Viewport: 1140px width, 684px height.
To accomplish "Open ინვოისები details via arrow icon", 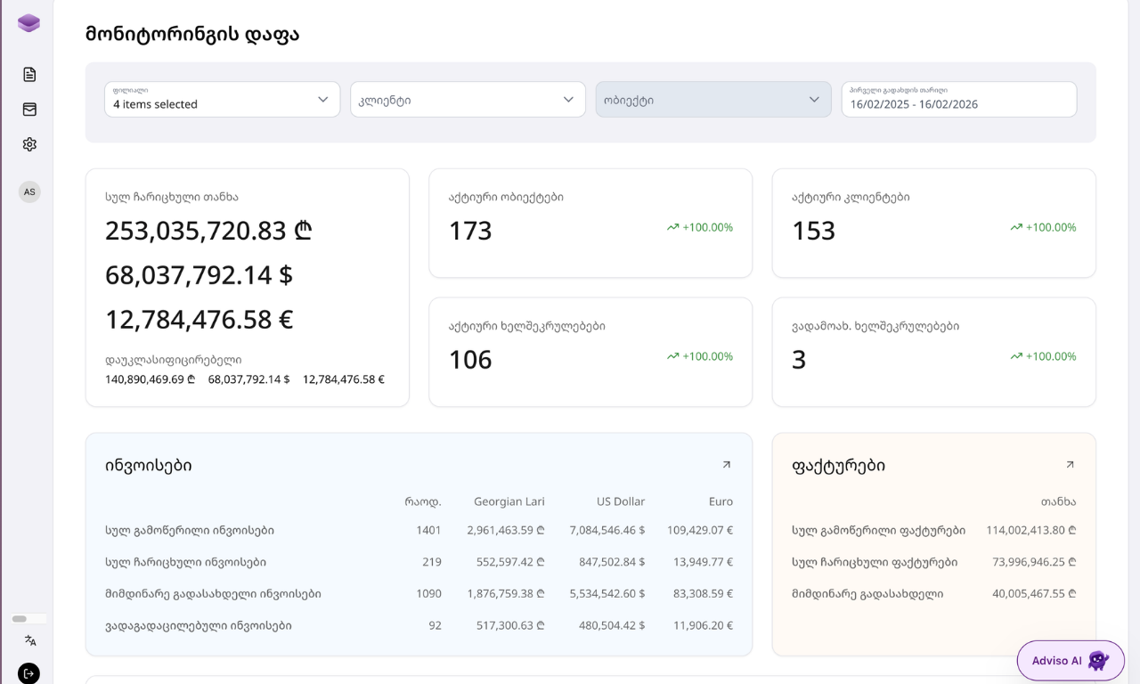I will coord(726,465).
